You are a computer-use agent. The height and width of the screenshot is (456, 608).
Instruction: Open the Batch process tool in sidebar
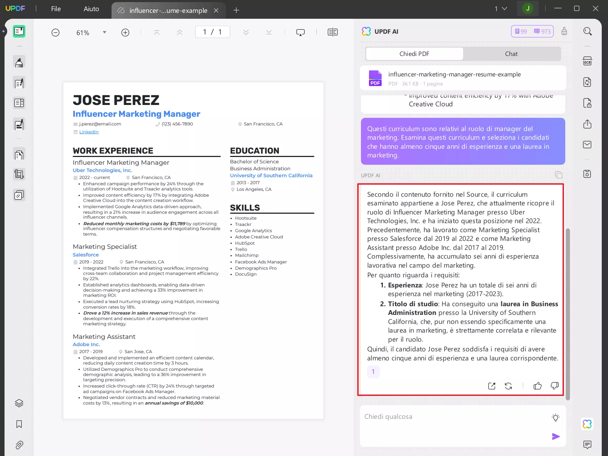tap(19, 195)
